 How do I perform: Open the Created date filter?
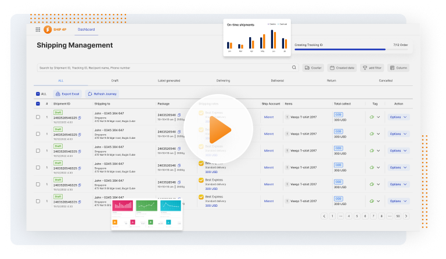click(x=342, y=68)
